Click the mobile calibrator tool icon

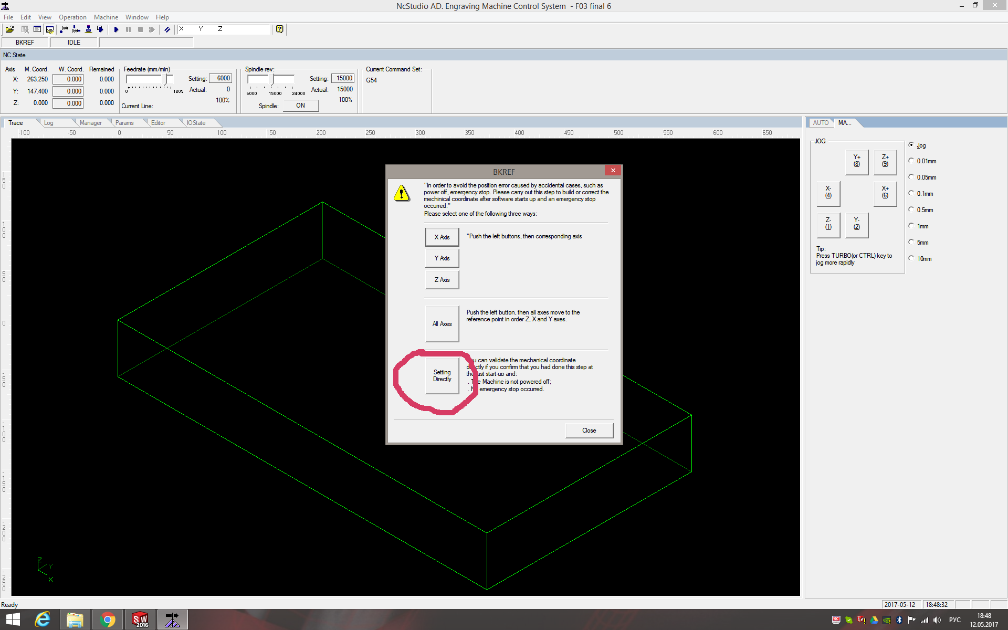(x=88, y=29)
